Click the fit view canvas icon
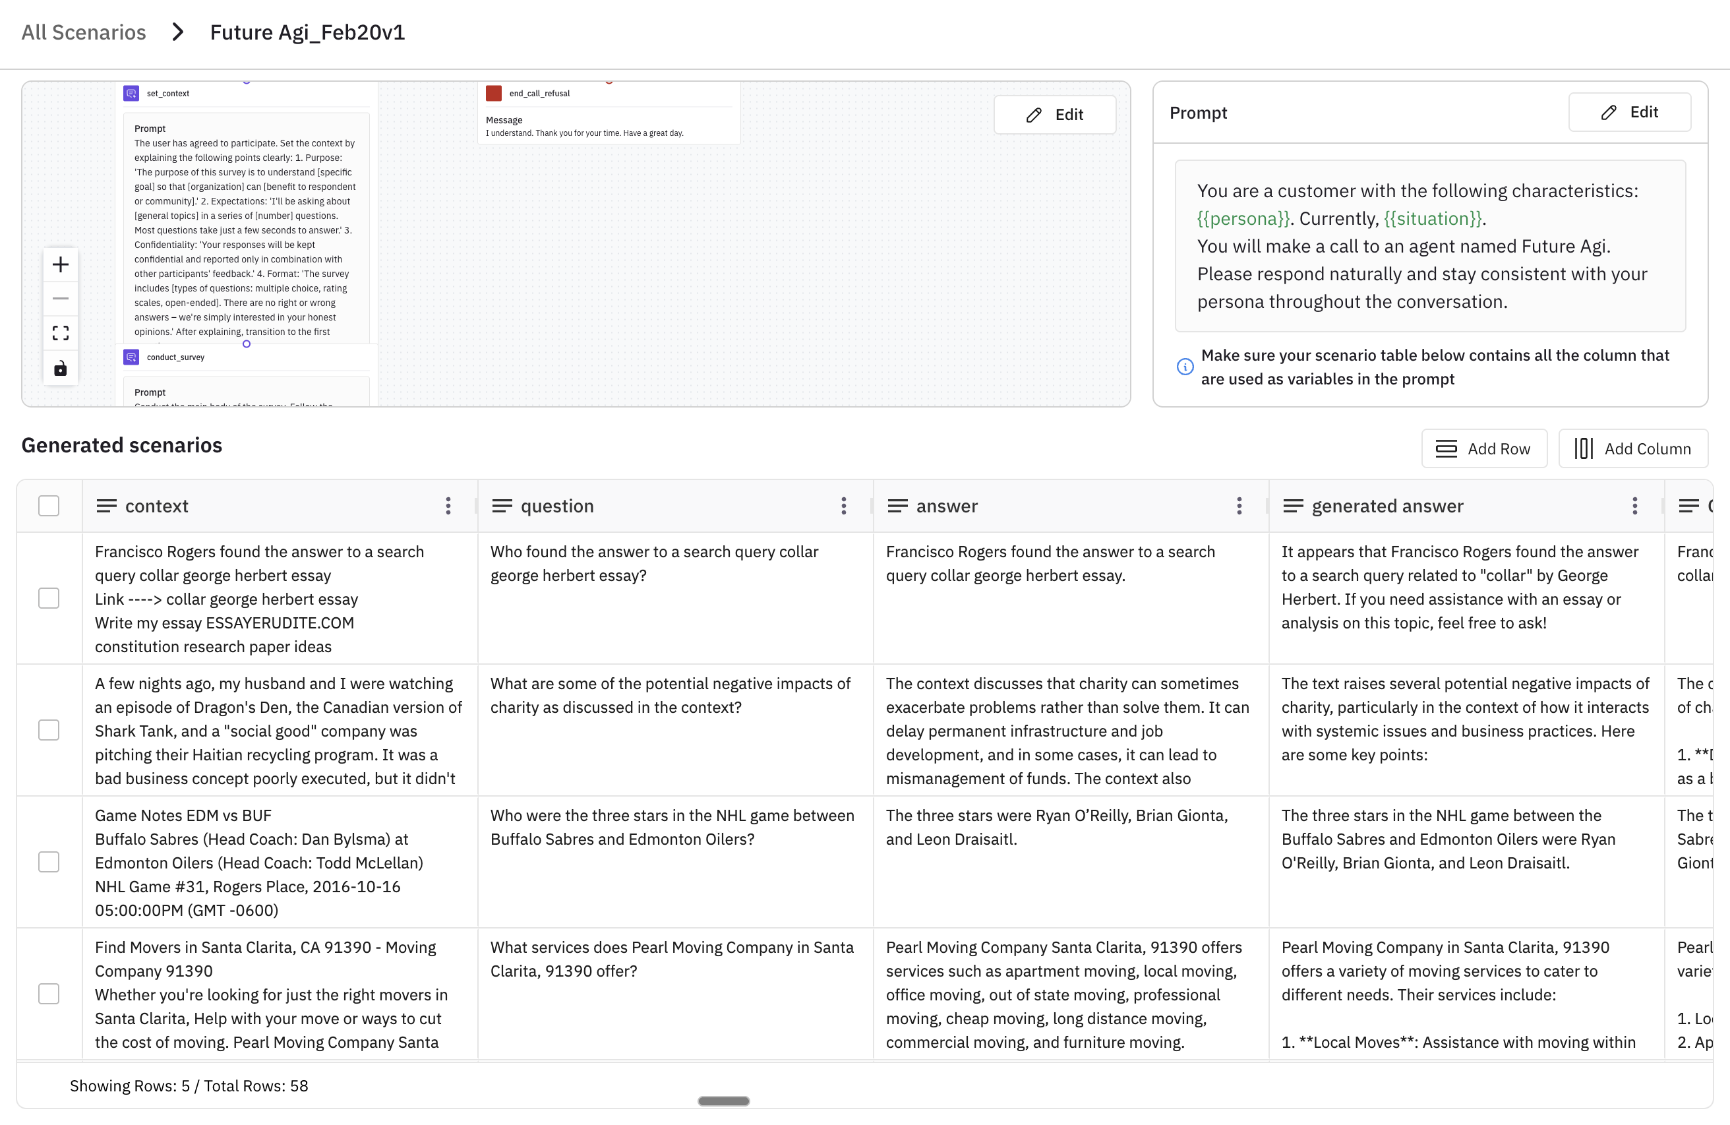The width and height of the screenshot is (1730, 1125). pos(61,333)
